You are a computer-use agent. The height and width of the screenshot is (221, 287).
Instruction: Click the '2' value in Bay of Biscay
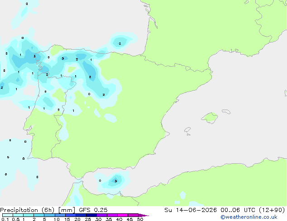click(120, 44)
